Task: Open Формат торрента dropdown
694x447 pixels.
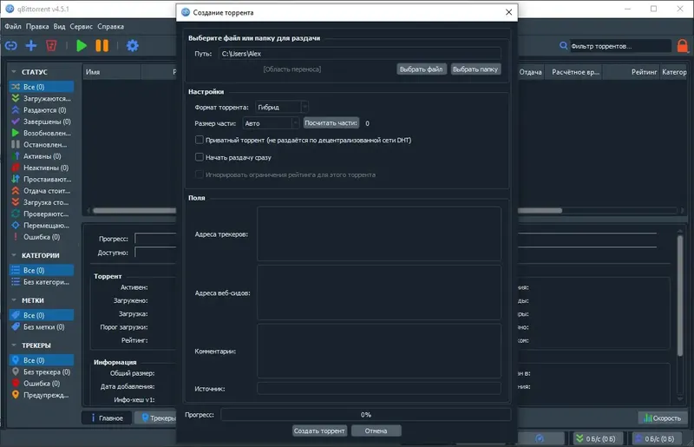Action: 281,108
